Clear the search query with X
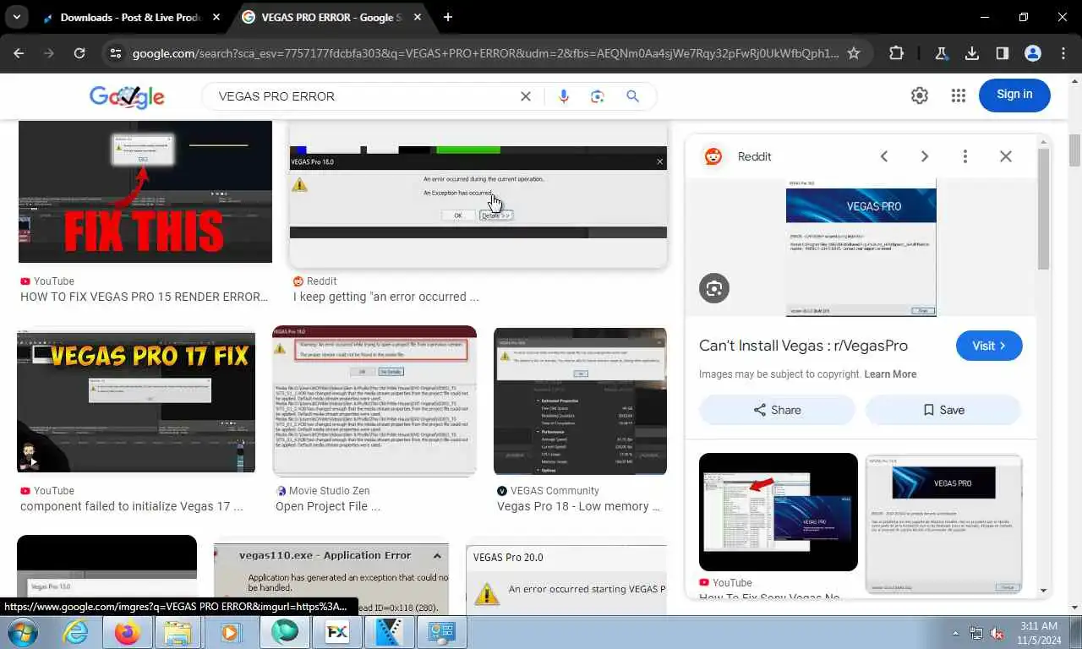 tap(526, 96)
